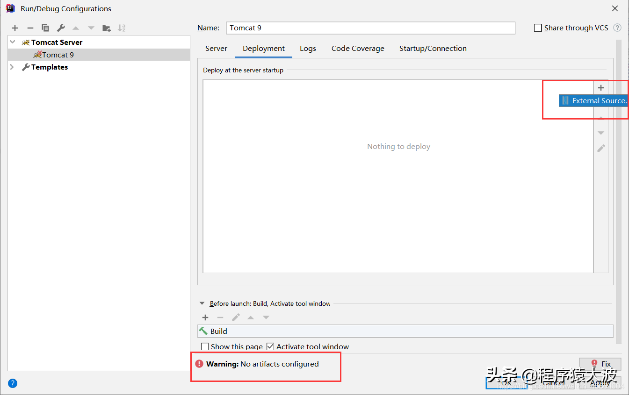Collapse the Before launch section

tap(202, 303)
